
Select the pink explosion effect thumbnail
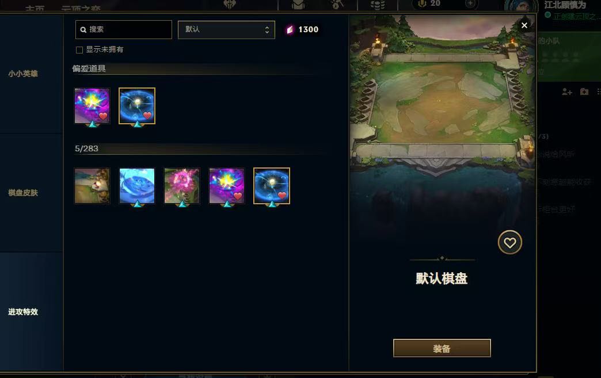point(182,186)
